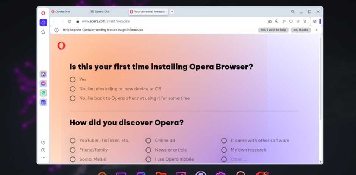Choose the 'Other...' radio button

[224, 160]
